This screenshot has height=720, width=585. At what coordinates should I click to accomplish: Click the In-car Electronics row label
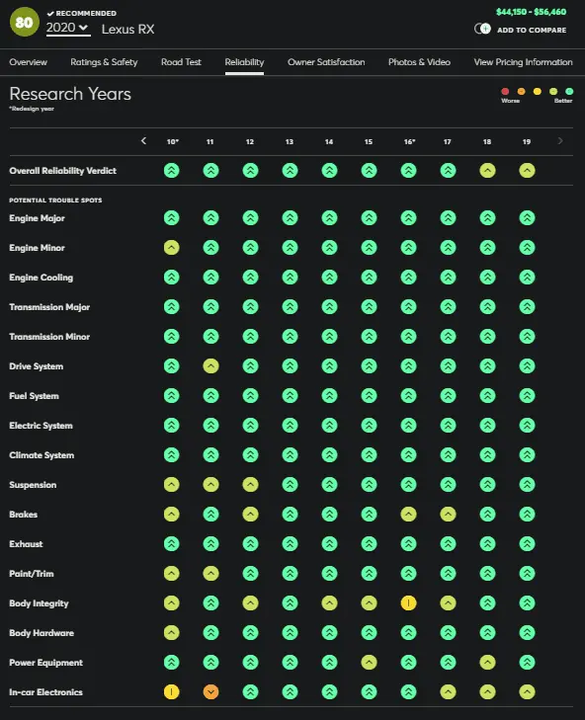(46, 692)
